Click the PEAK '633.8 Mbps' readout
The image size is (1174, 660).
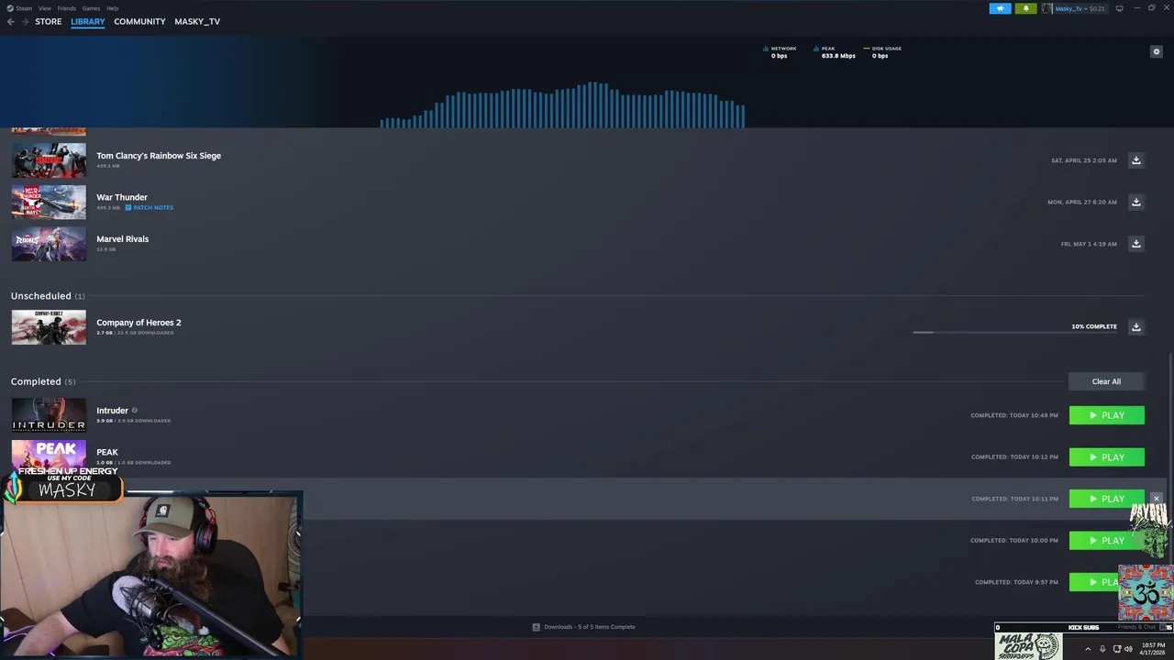838,56
